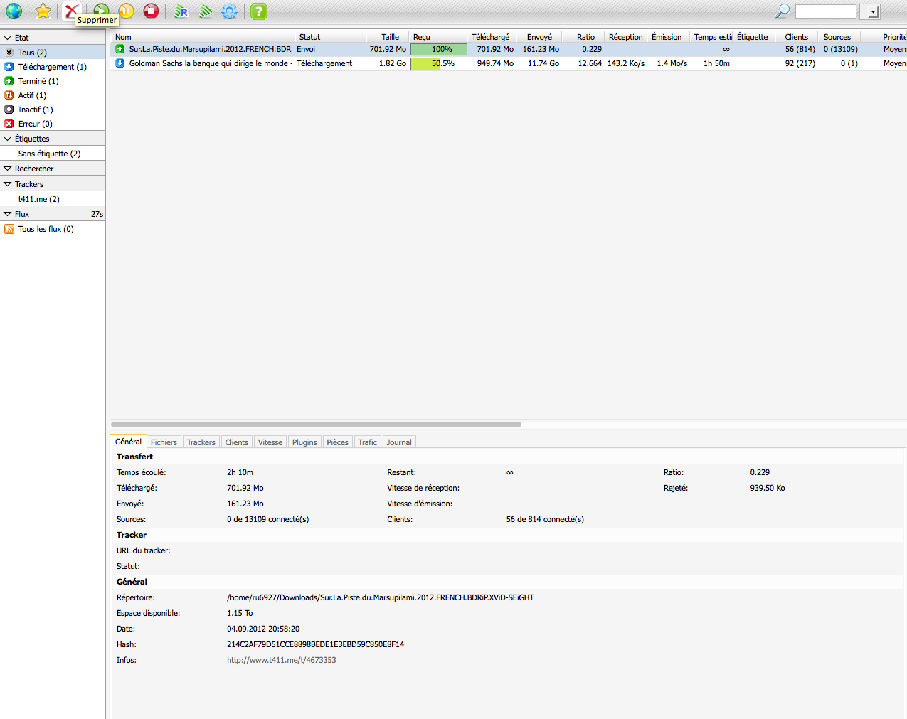907x719 pixels.
Task: Open help with the green question mark
Action: [x=259, y=11]
